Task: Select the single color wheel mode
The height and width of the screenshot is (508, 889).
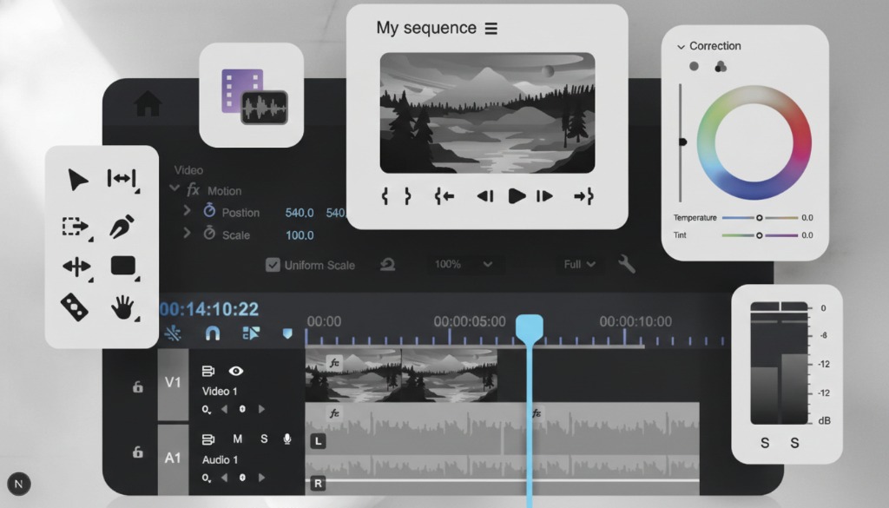Action: coord(694,66)
